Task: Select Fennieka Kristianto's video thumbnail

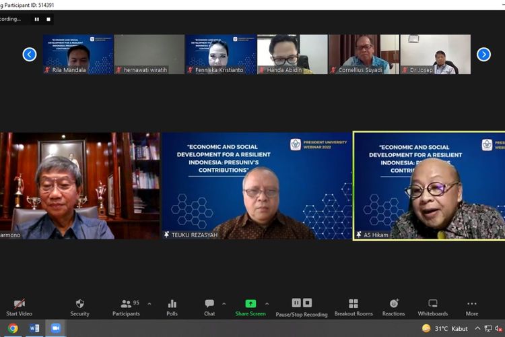Action: [222, 55]
